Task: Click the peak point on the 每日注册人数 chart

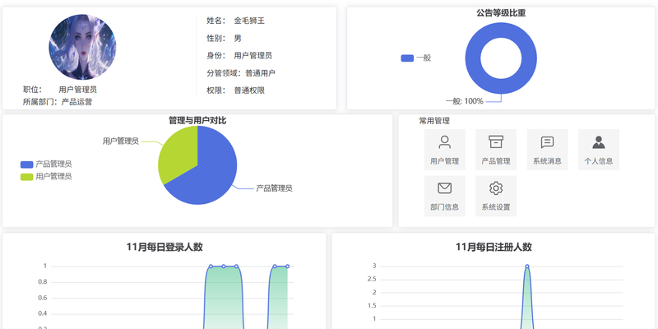Action: click(526, 266)
